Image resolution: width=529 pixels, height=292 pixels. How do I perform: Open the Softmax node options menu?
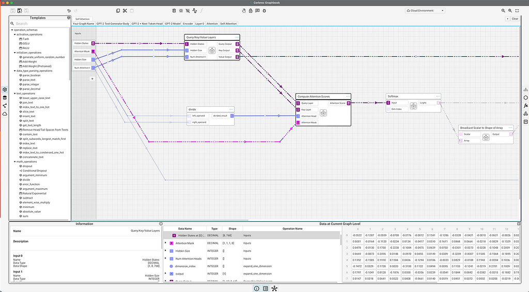(438, 96)
